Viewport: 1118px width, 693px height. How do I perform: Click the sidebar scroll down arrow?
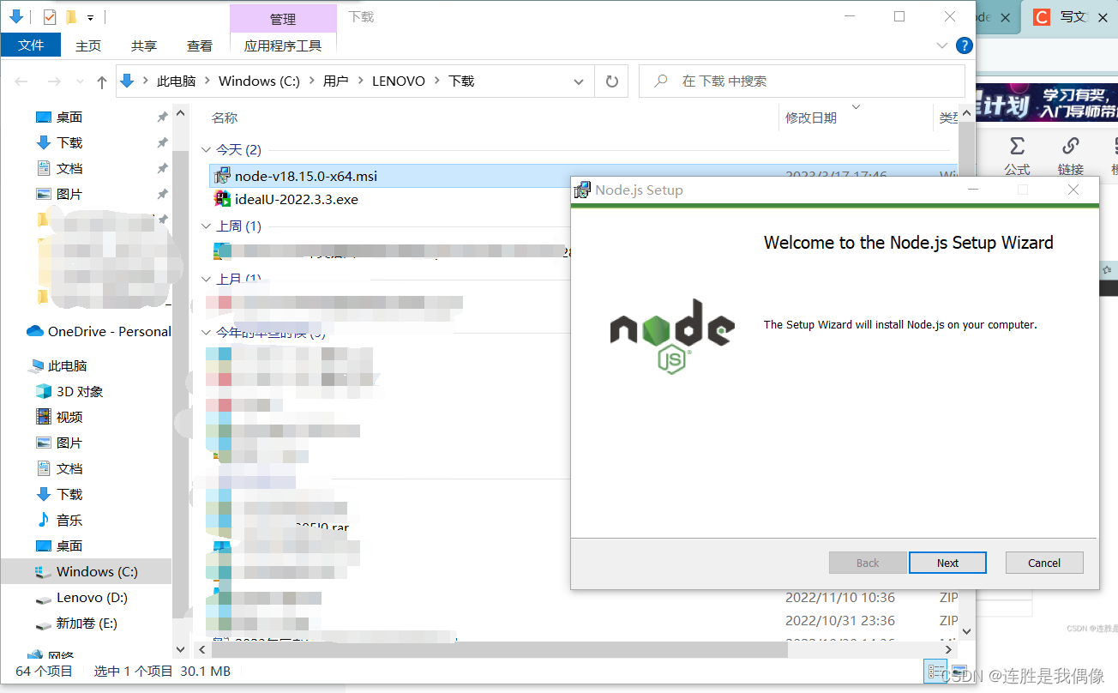click(180, 649)
